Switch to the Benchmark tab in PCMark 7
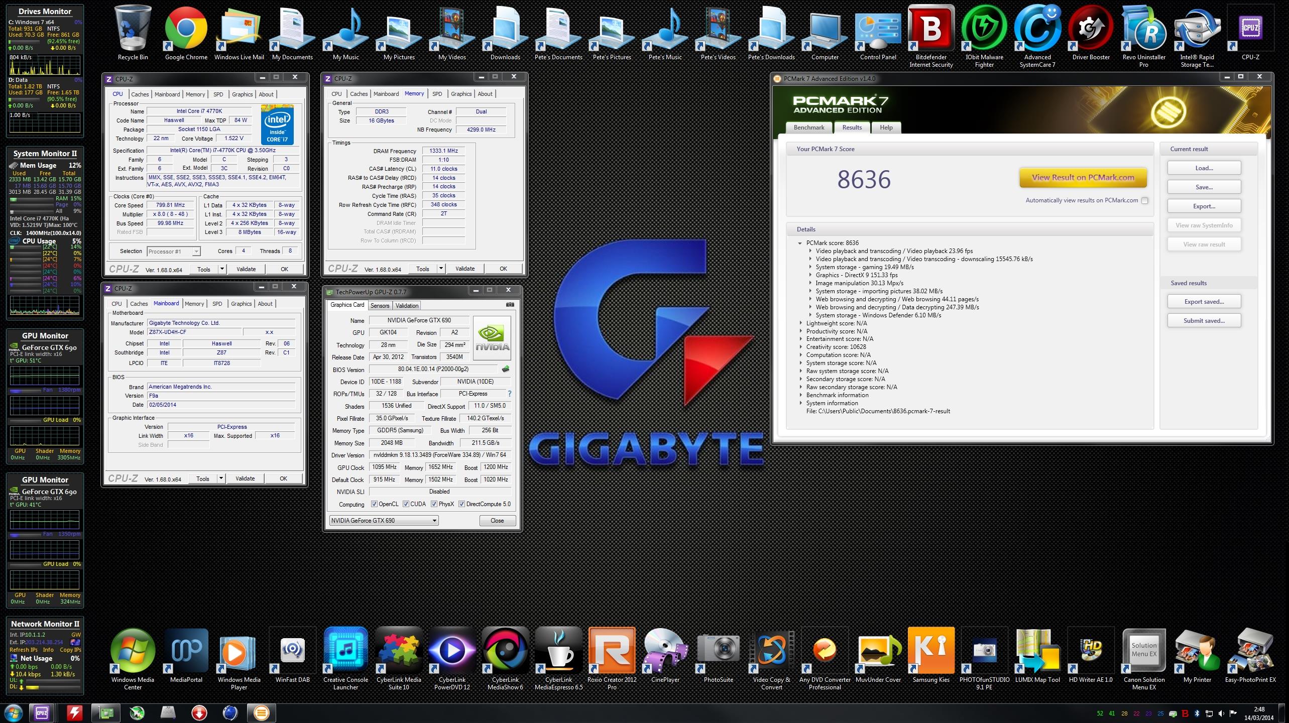The width and height of the screenshot is (1289, 723). [x=808, y=128]
